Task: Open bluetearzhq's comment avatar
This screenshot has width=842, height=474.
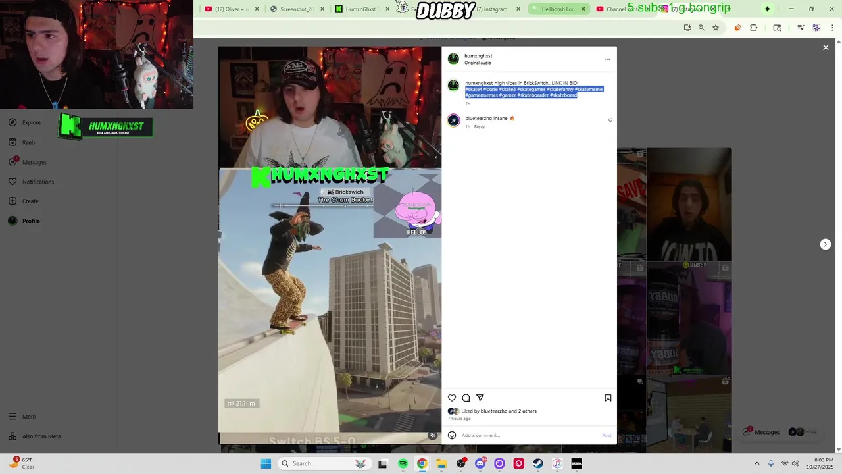Action: click(x=453, y=120)
